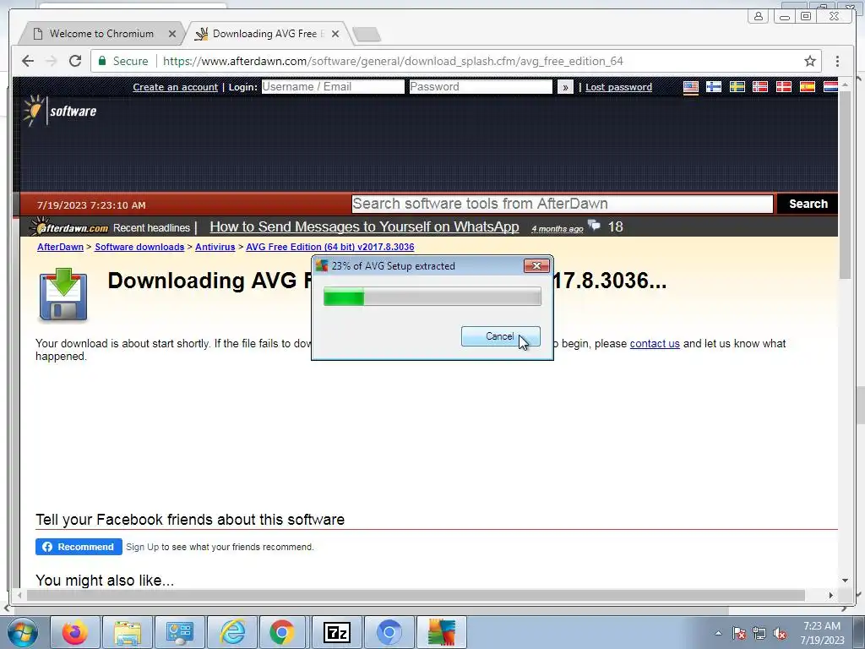
Task: Submit login with » button
Action: click(565, 87)
